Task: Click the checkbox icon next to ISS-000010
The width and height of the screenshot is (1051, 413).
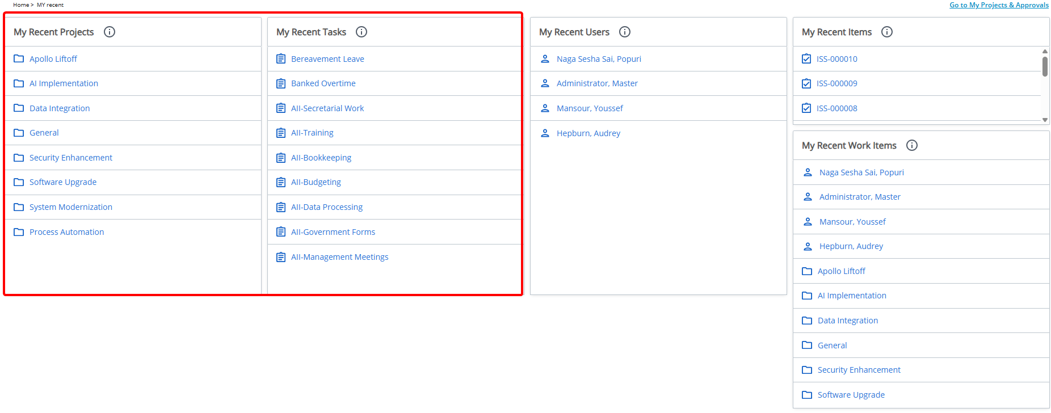Action: click(806, 59)
